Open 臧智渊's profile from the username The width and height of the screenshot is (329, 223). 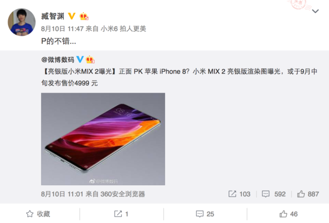[x=53, y=16]
